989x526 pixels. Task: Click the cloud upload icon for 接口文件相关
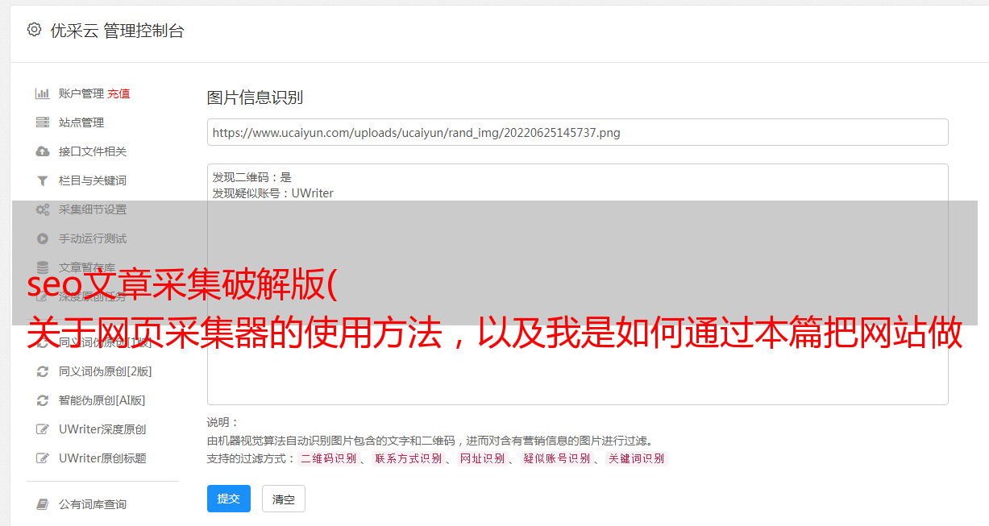tap(43, 151)
